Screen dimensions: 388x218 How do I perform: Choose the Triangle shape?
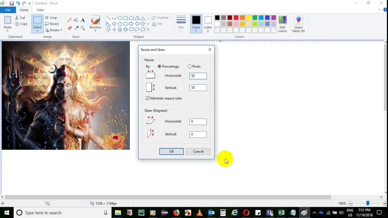[143, 18]
